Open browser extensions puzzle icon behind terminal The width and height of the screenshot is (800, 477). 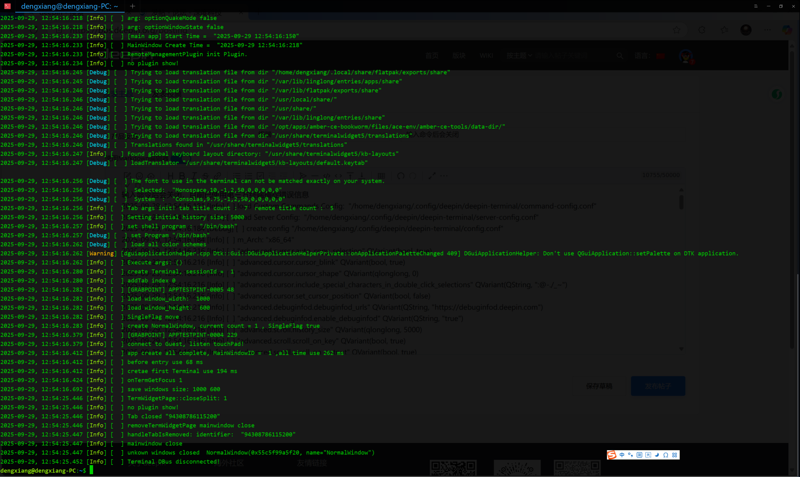702,30
